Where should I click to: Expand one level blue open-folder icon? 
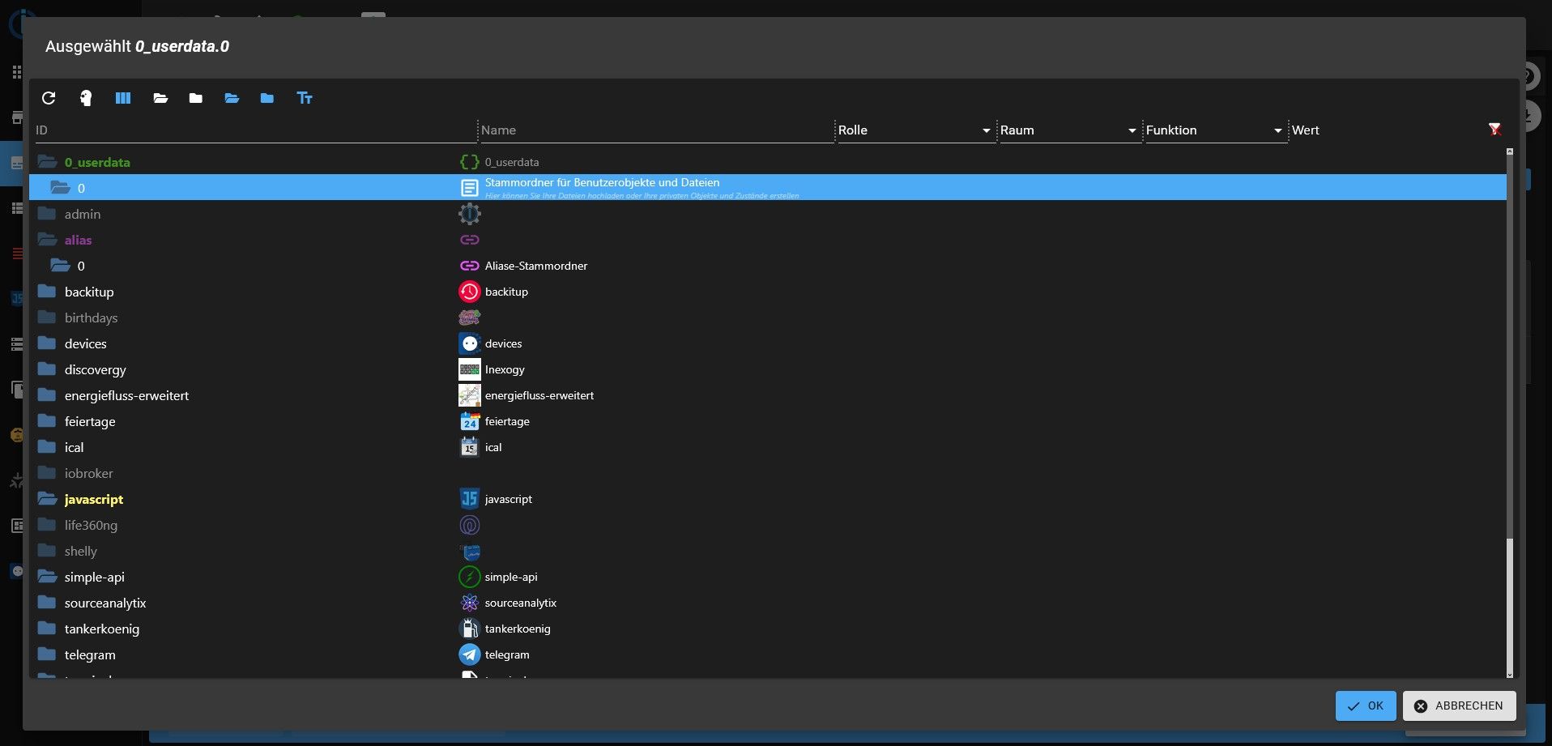[x=232, y=98]
